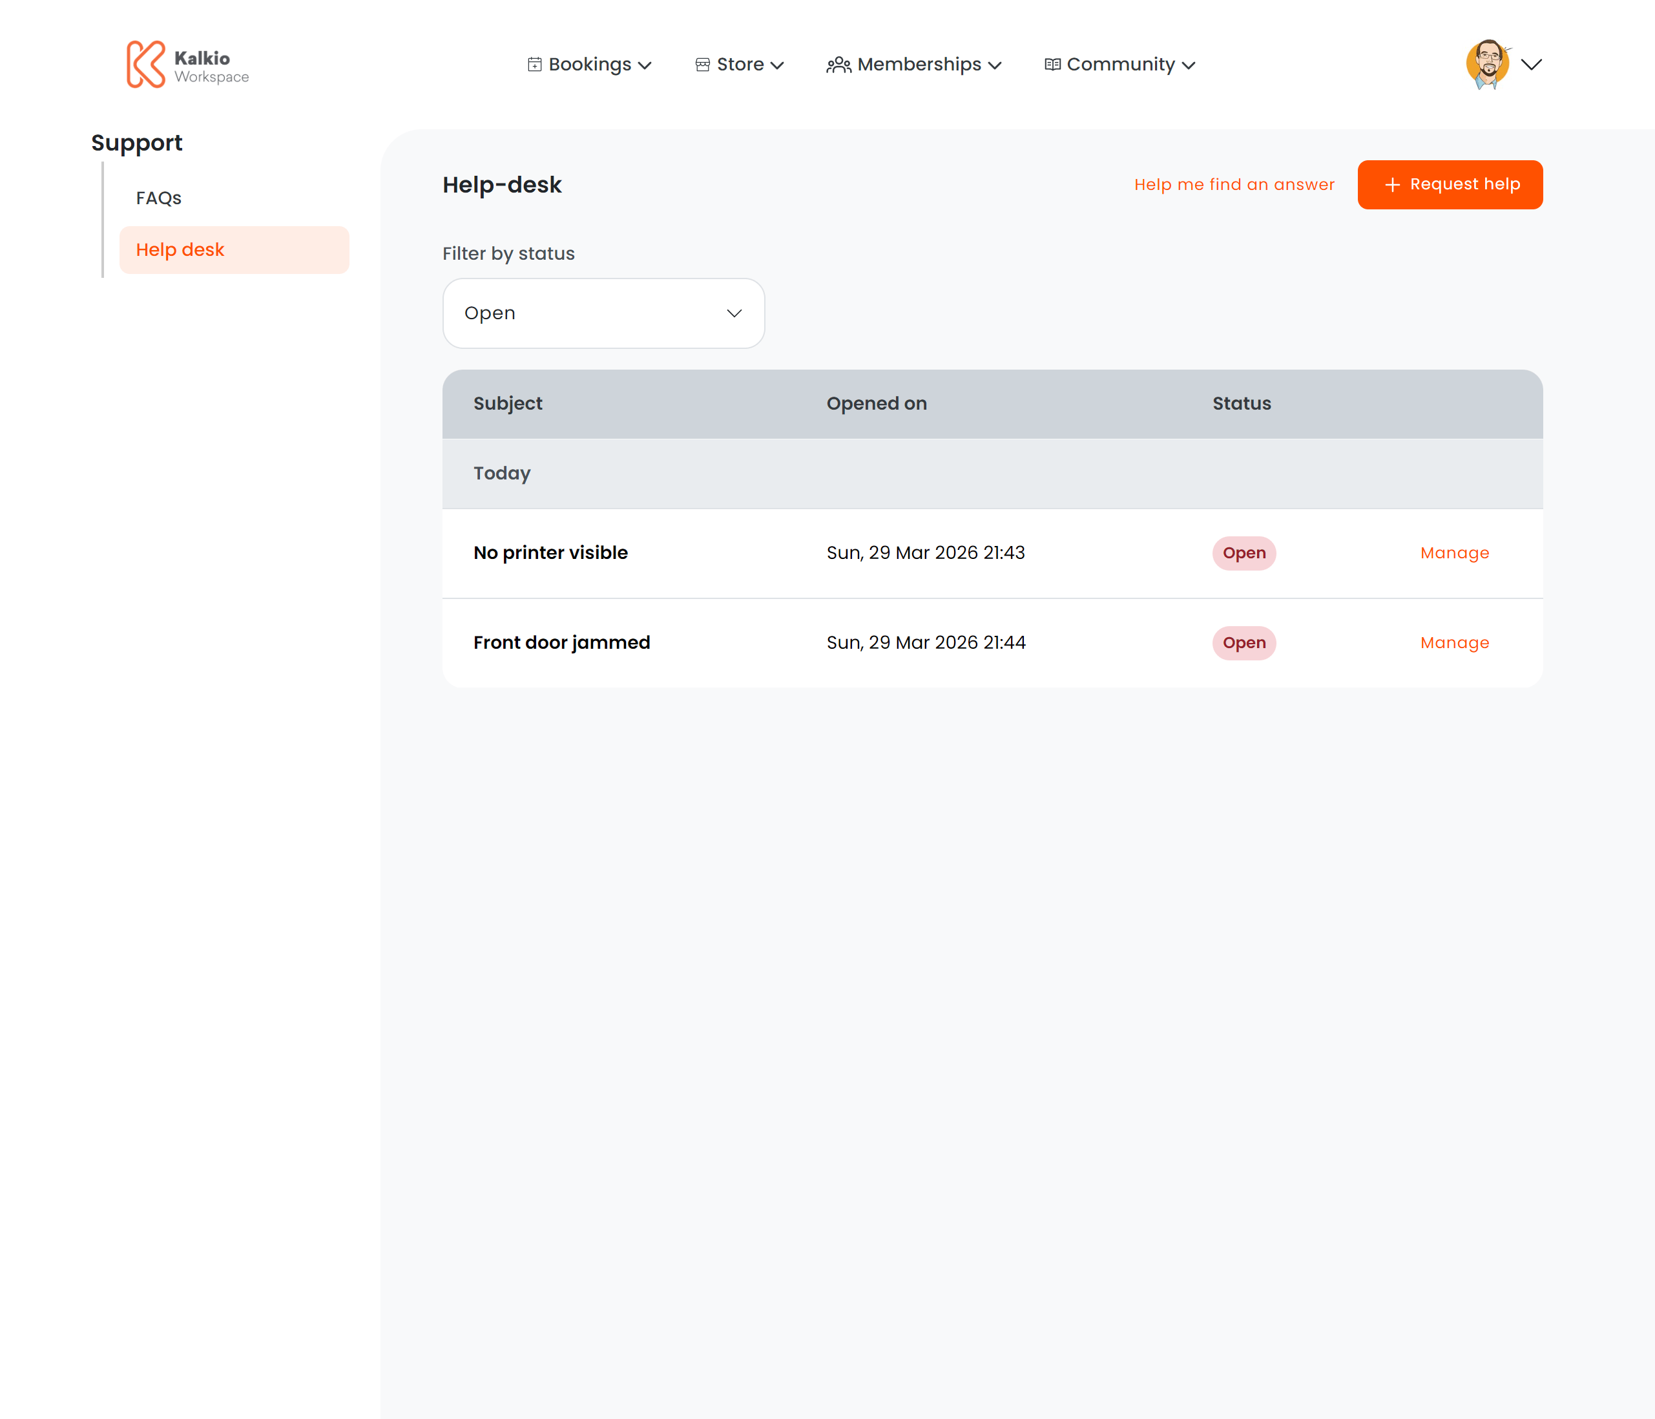Click the Memberships people icon
Viewport: 1655px width, 1419px height.
tap(838, 65)
